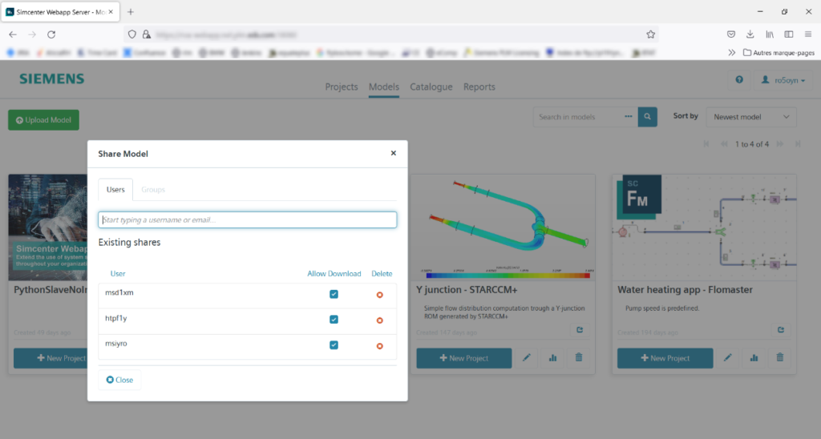Image resolution: width=821 pixels, height=439 pixels.
Task: Share the Water heating app model
Action: coord(781,329)
